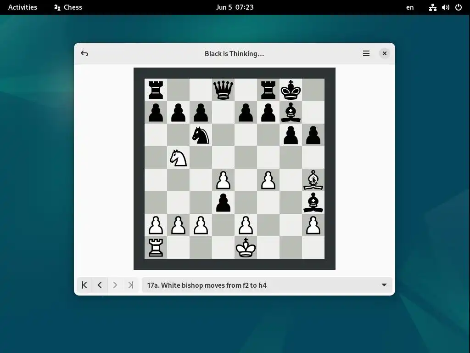The image size is (470, 353).
Task: Click the undo move arrow in header
Action: click(84, 53)
